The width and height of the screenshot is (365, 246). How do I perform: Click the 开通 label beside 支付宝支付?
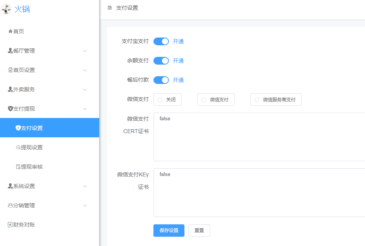coord(178,41)
